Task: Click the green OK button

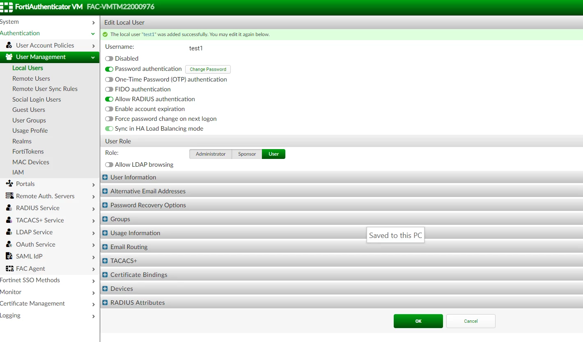Action: click(418, 321)
